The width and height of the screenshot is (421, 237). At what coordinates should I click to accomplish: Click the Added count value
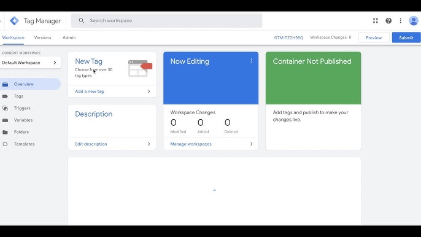(201, 123)
